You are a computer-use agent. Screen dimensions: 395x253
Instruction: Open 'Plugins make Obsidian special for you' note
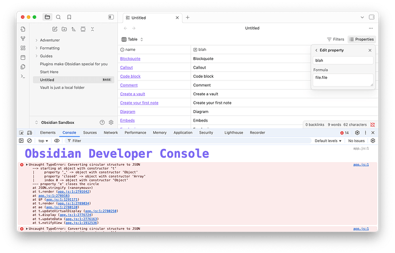coord(73,64)
